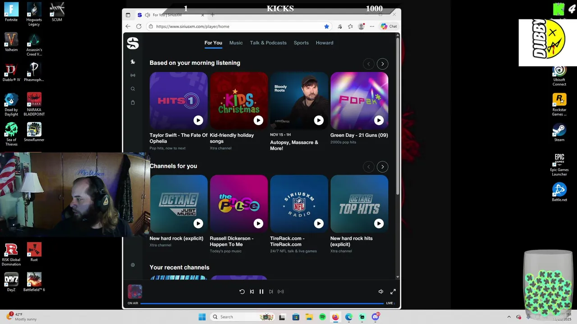The image size is (577, 324).
Task: Show previous Channels for you items
Action: tap(368, 167)
